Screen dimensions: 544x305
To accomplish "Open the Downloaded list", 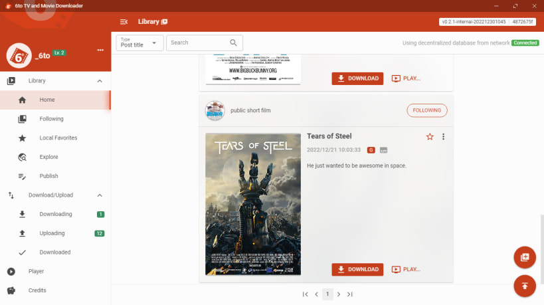I will tap(56, 253).
